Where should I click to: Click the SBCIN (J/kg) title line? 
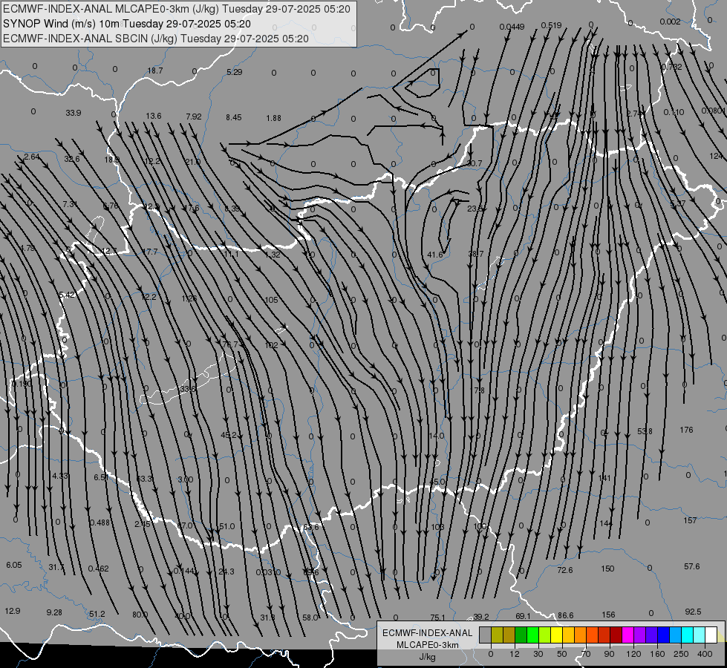click(156, 39)
